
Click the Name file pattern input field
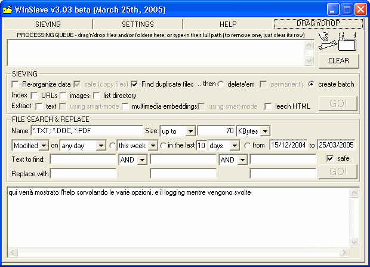tap(87, 131)
